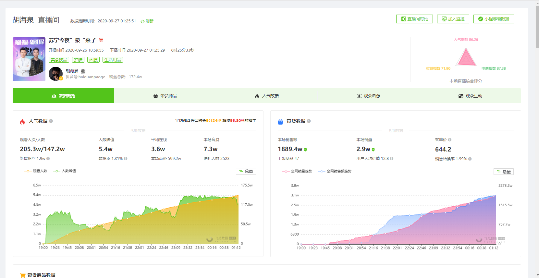This screenshot has height=278, width=539.
Task: Click the 护肤 category tag
Action: tap(78, 60)
